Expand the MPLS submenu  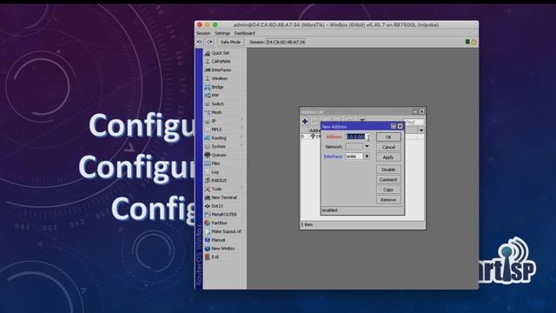click(225, 130)
